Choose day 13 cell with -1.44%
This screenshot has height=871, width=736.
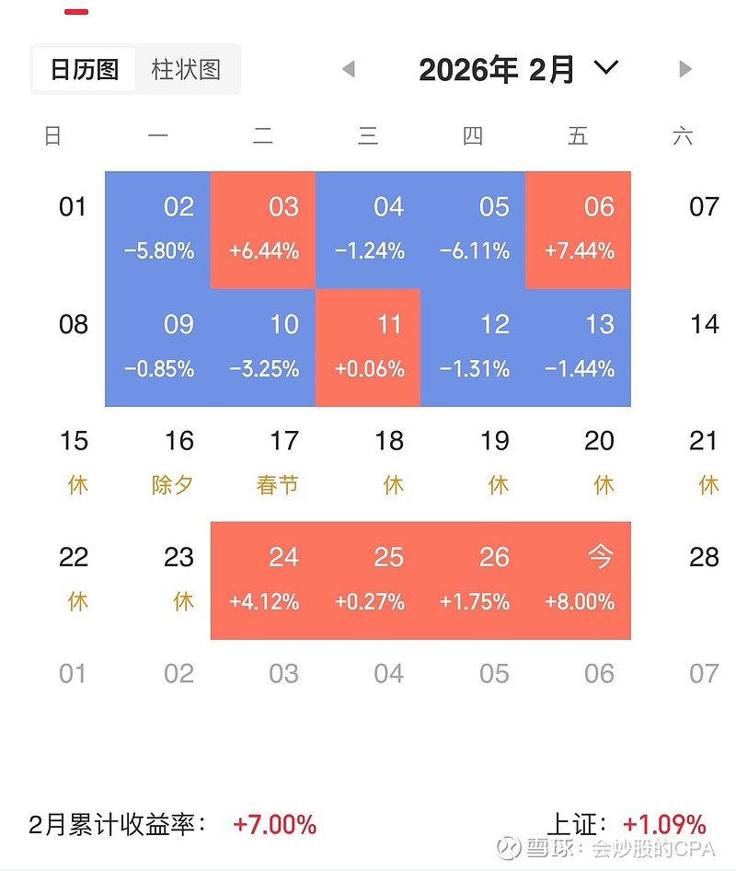click(578, 347)
